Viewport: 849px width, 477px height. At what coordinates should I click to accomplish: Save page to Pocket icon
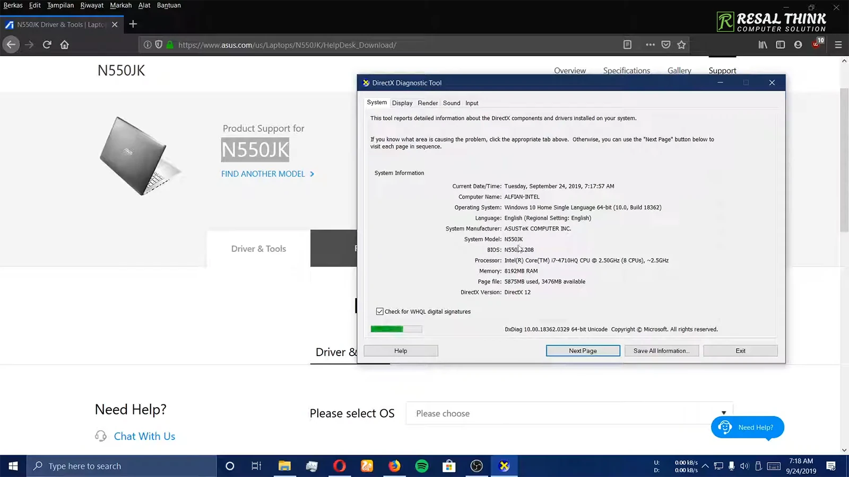click(666, 45)
